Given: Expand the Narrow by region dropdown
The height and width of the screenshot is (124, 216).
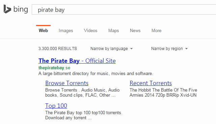Looking at the screenshot, I should 169,49.
